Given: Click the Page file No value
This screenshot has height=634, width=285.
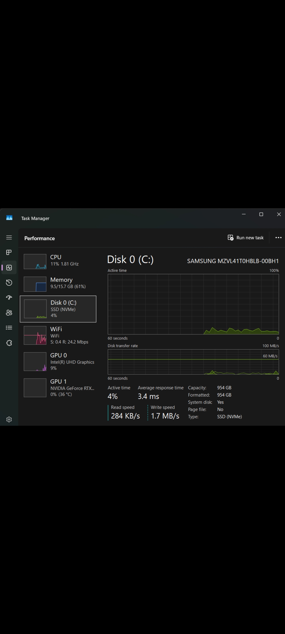Looking at the screenshot, I should (x=220, y=409).
